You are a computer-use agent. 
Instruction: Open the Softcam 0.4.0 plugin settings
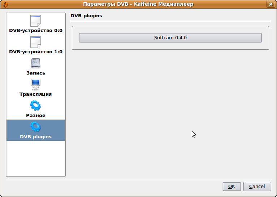click(170, 38)
